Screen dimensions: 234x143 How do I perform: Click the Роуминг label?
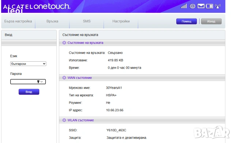(x=75, y=103)
